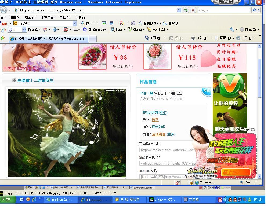Click the Stop loading button

(x=193, y=10)
